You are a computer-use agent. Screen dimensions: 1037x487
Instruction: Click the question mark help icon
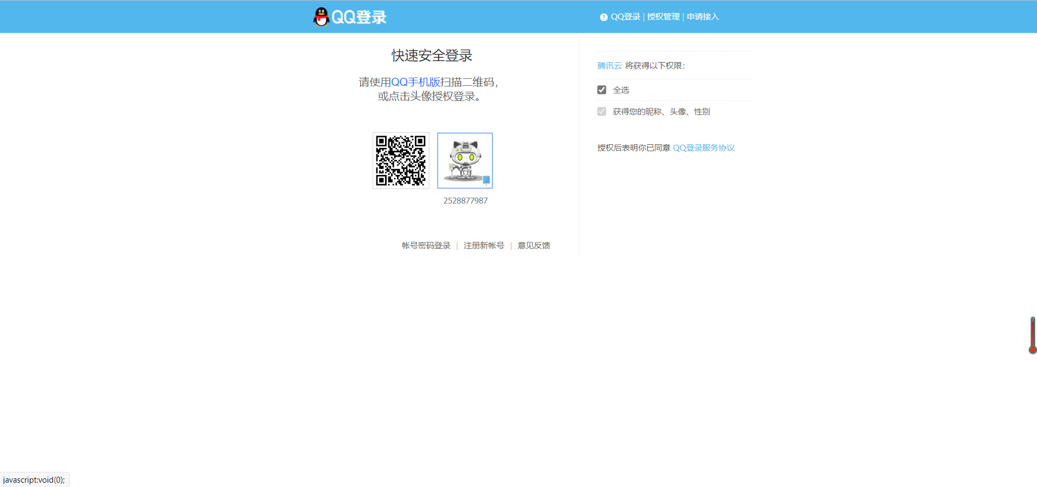click(x=603, y=17)
